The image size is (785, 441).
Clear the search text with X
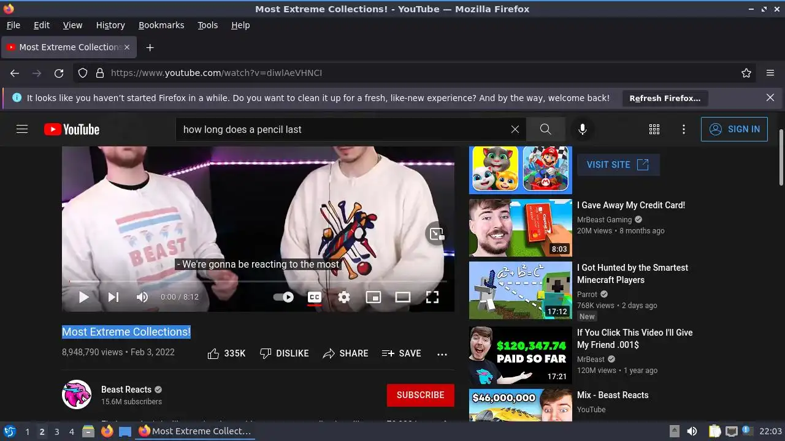(515, 129)
